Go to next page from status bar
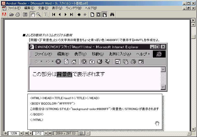 tap(46, 133)
